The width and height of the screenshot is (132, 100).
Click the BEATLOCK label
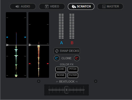[x=67, y=81]
